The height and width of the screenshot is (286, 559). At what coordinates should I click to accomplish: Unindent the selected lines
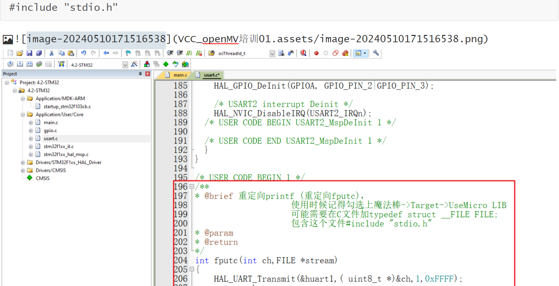point(180,53)
